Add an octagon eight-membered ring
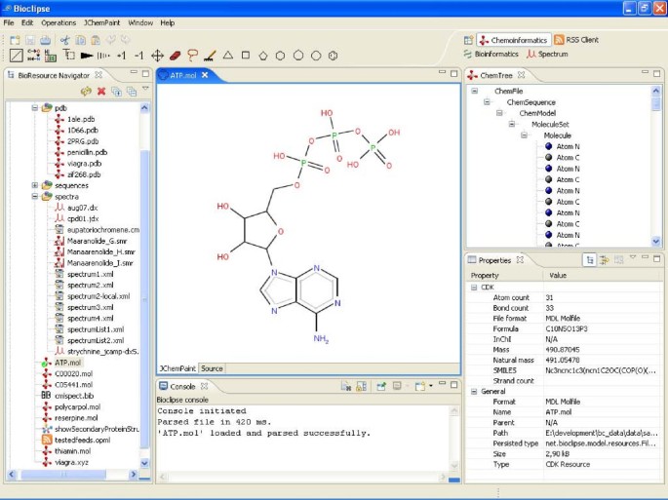 click(316, 56)
